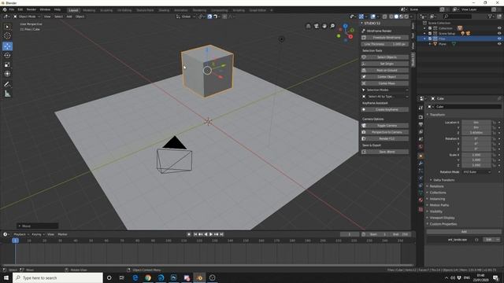
Task: Select the Scale tool
Action: coord(7,64)
